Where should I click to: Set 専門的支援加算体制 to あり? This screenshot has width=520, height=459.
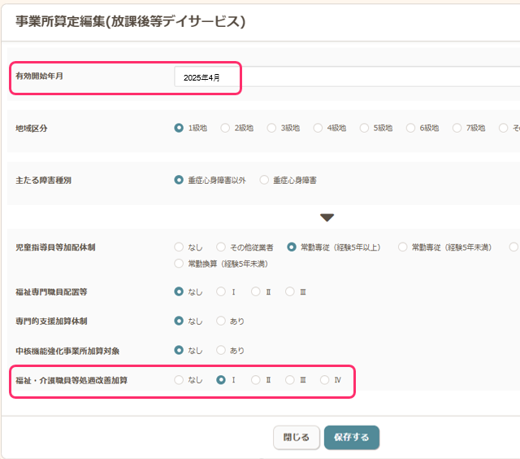pos(221,321)
